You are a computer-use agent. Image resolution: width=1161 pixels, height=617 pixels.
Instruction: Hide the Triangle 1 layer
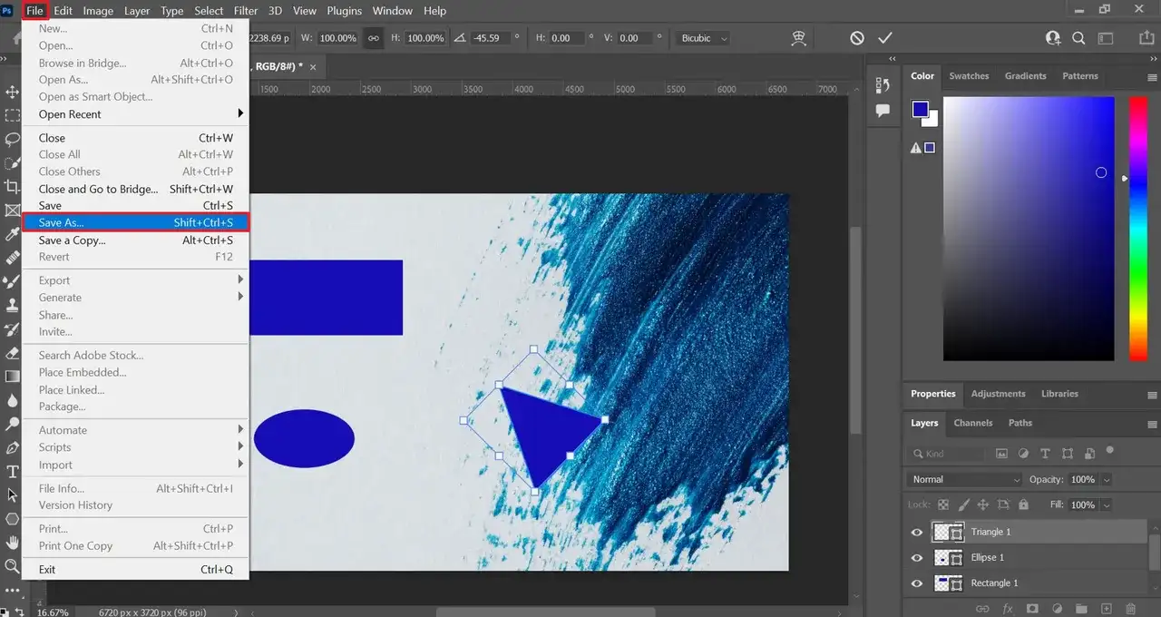pos(917,533)
